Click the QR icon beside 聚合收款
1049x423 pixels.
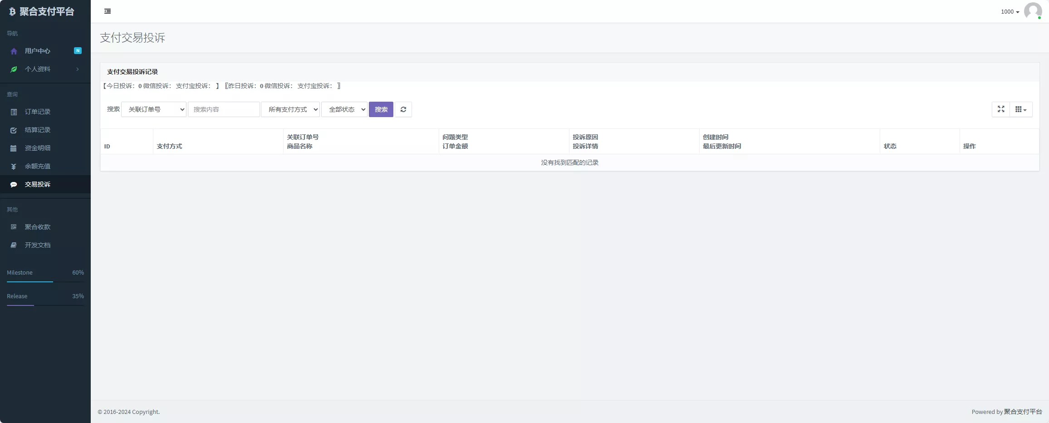pyautogui.click(x=14, y=227)
